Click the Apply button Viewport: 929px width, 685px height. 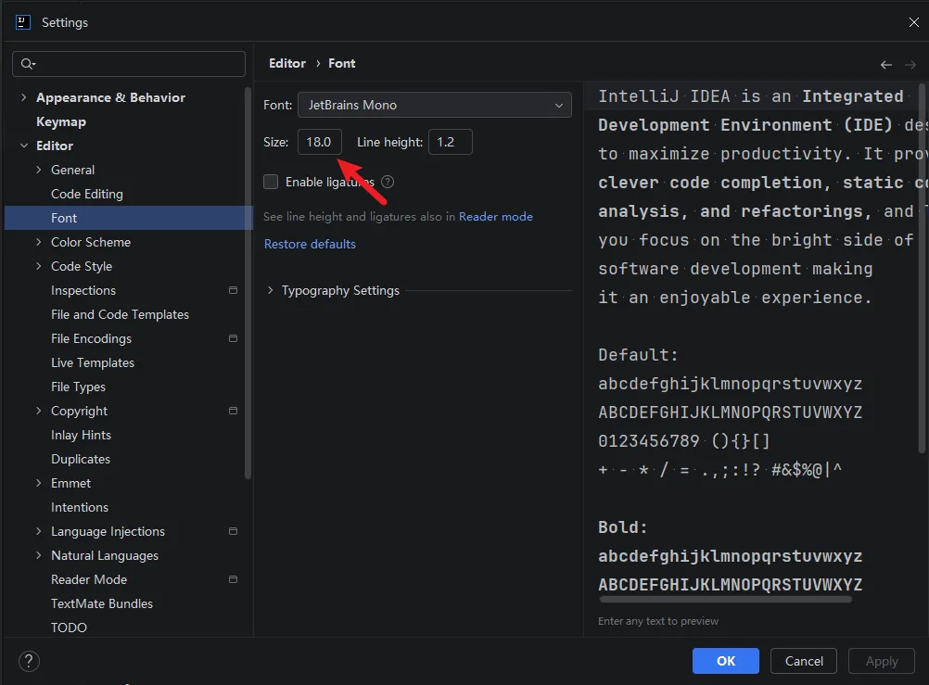click(x=882, y=661)
